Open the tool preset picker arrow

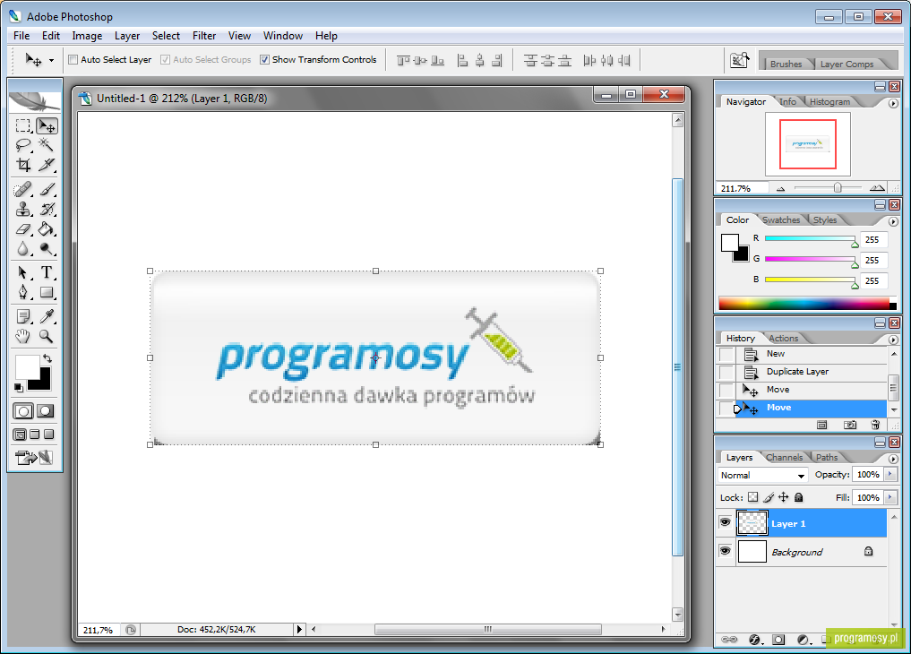[x=51, y=60]
